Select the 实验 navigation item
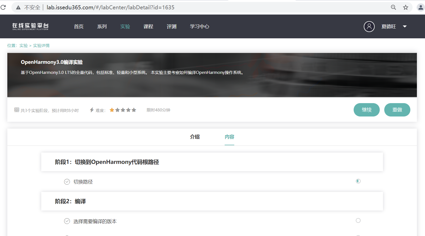 pyautogui.click(x=125, y=26)
